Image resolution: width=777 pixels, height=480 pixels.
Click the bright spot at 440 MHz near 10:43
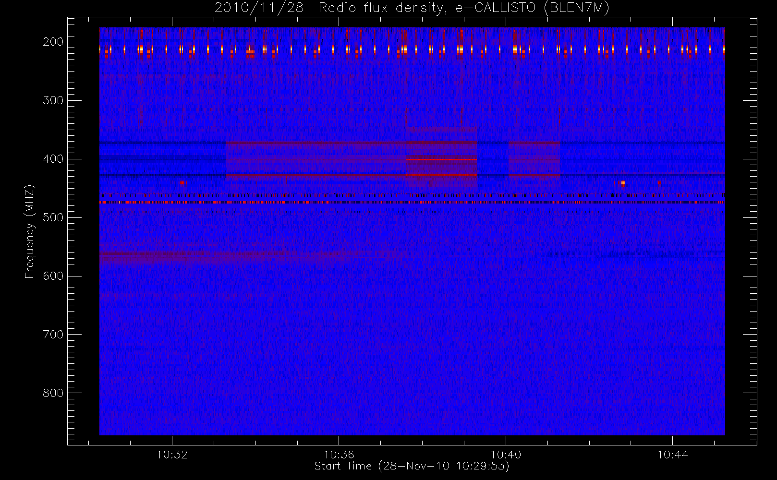click(623, 183)
